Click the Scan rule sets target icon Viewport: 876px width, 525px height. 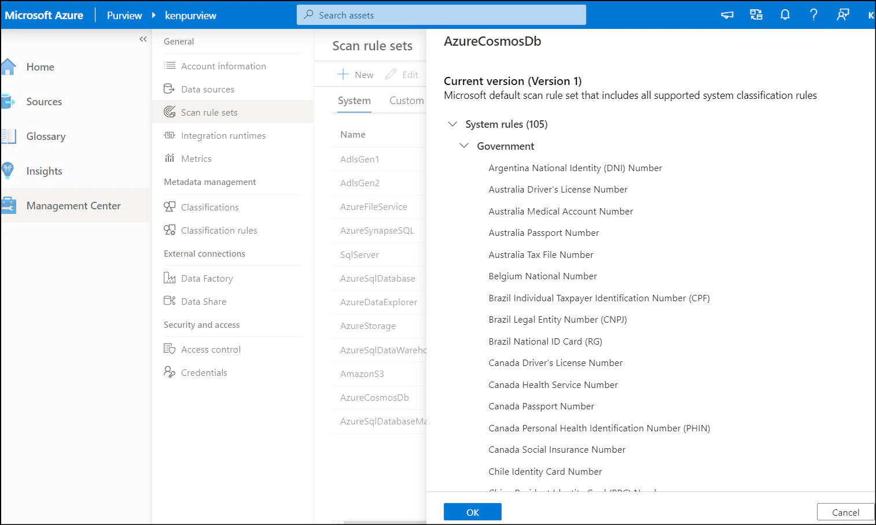click(x=170, y=112)
